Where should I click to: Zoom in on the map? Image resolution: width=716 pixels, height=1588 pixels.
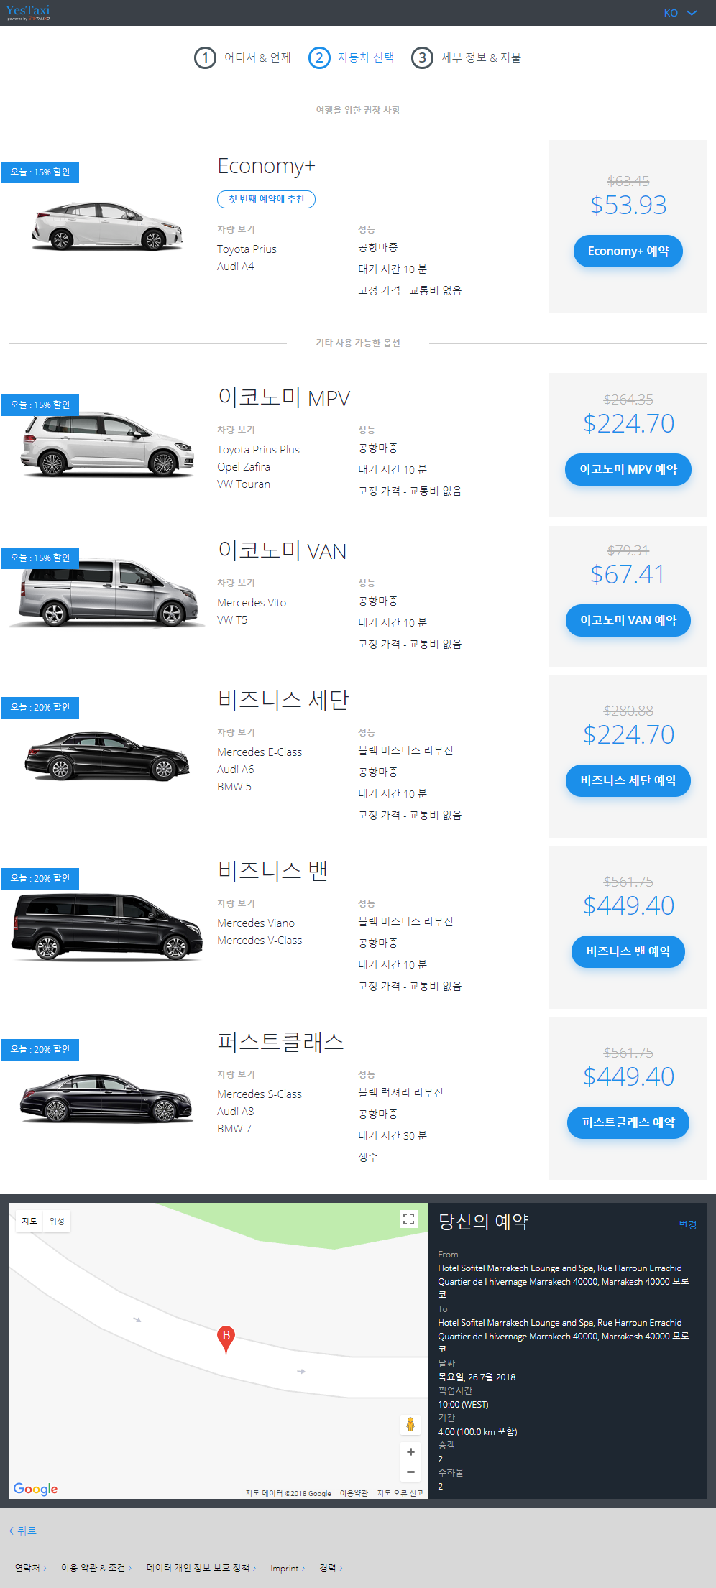410,1452
